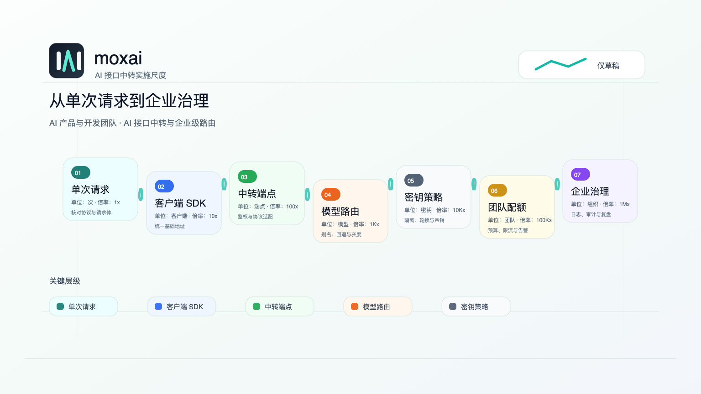Screen dimensions: 701x394
Task: Click the moxai brand name
Action: pos(118,58)
